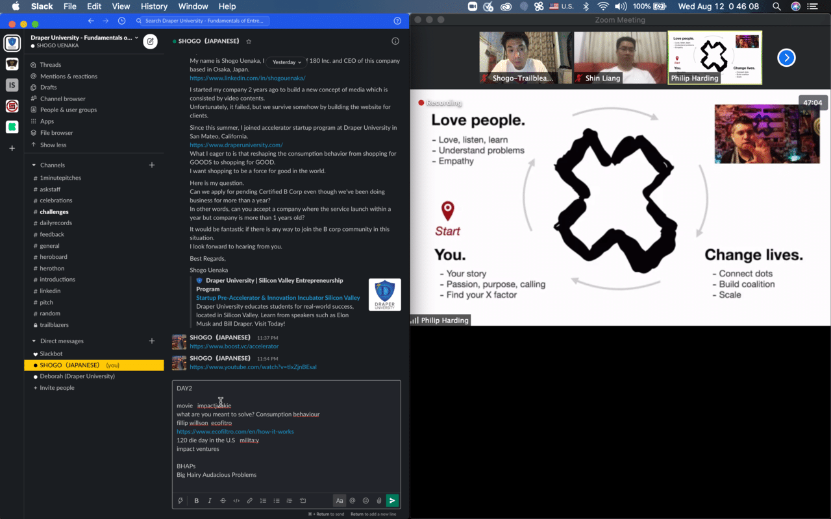This screenshot has width=831, height=519.
Task: Open the YouTube watch link
Action: [x=253, y=367]
